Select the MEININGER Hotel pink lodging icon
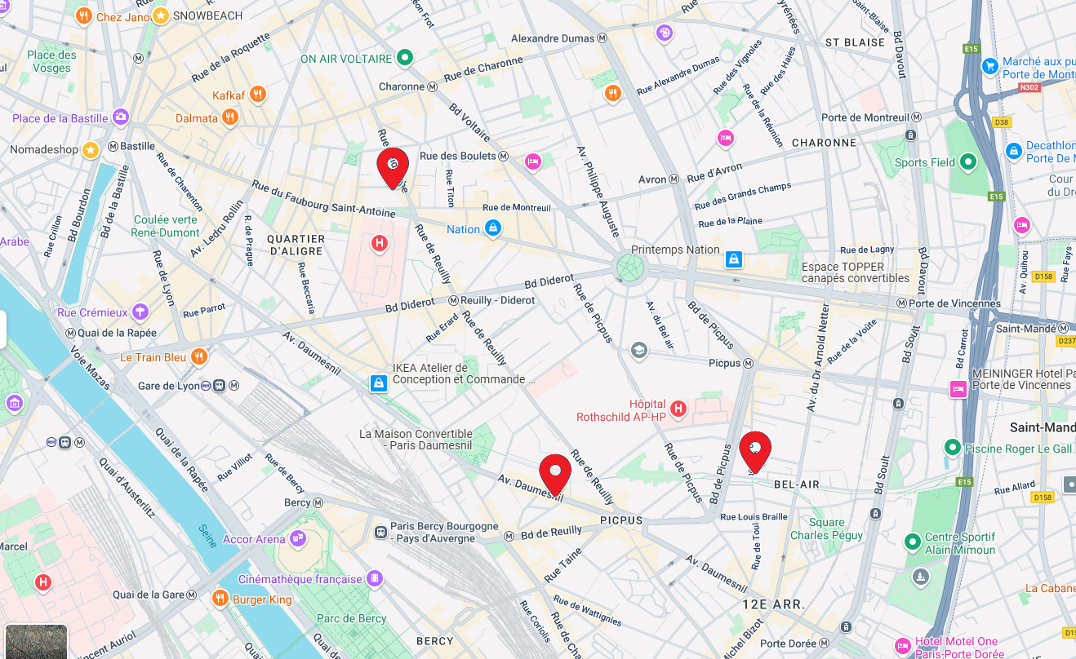Viewport: 1076px width, 659px height. [x=958, y=389]
